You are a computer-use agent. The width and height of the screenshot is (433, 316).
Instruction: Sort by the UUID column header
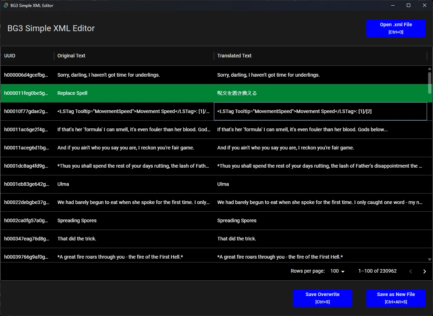[x=27, y=56]
